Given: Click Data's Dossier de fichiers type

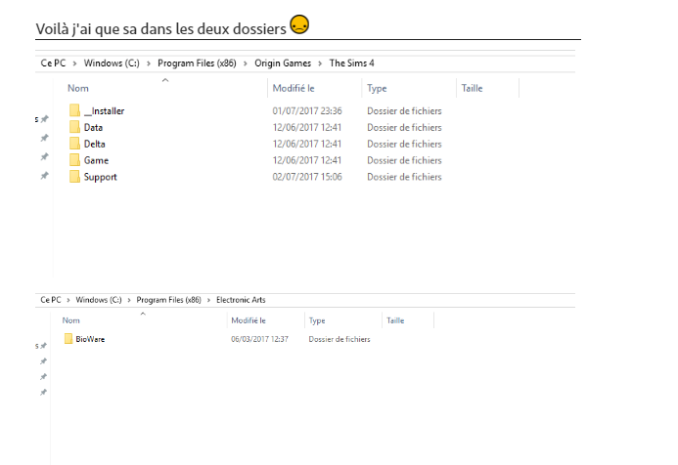Looking at the screenshot, I should tap(404, 127).
